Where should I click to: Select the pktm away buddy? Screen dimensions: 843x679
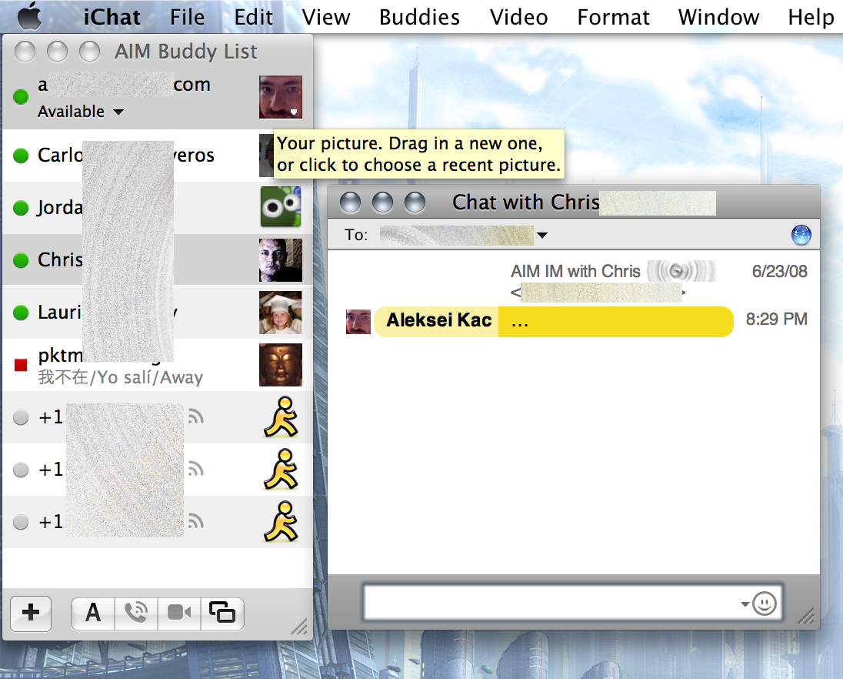(x=158, y=365)
